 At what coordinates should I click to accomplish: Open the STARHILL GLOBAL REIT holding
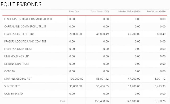[x=18, y=79]
